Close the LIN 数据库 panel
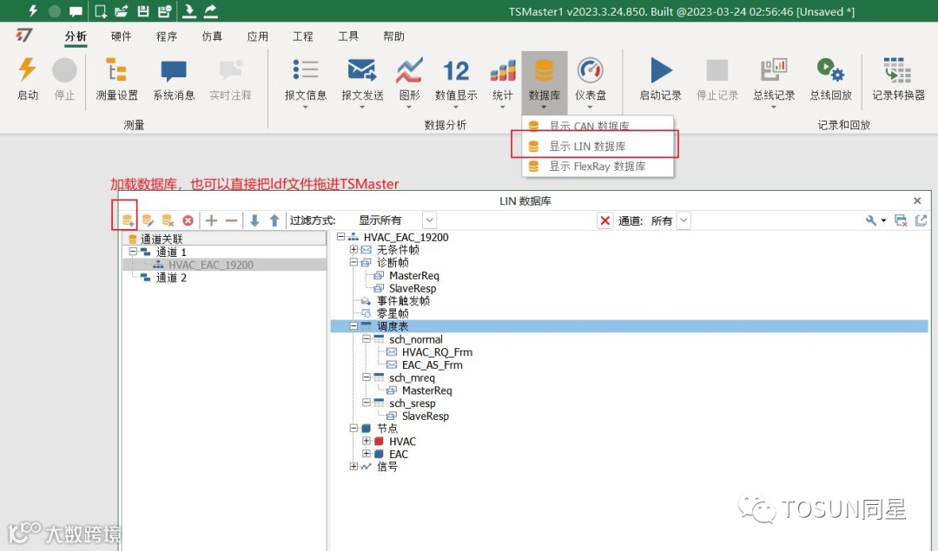 [917, 200]
